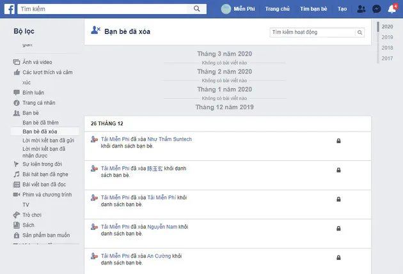
Task: Click the music note icon for songs
Action: coord(17,174)
